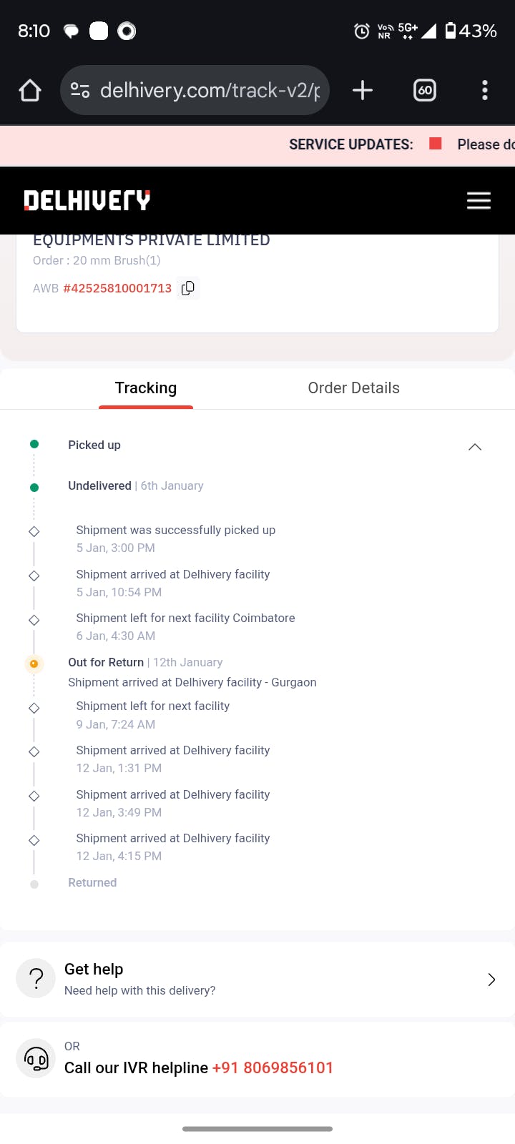515x1144 pixels.
Task: Open the Delhivery hamburger menu
Action: coord(479,200)
